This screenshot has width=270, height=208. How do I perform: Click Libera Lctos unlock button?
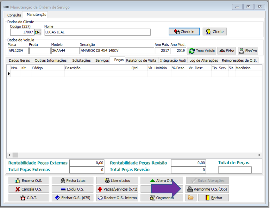click(x=117, y=181)
